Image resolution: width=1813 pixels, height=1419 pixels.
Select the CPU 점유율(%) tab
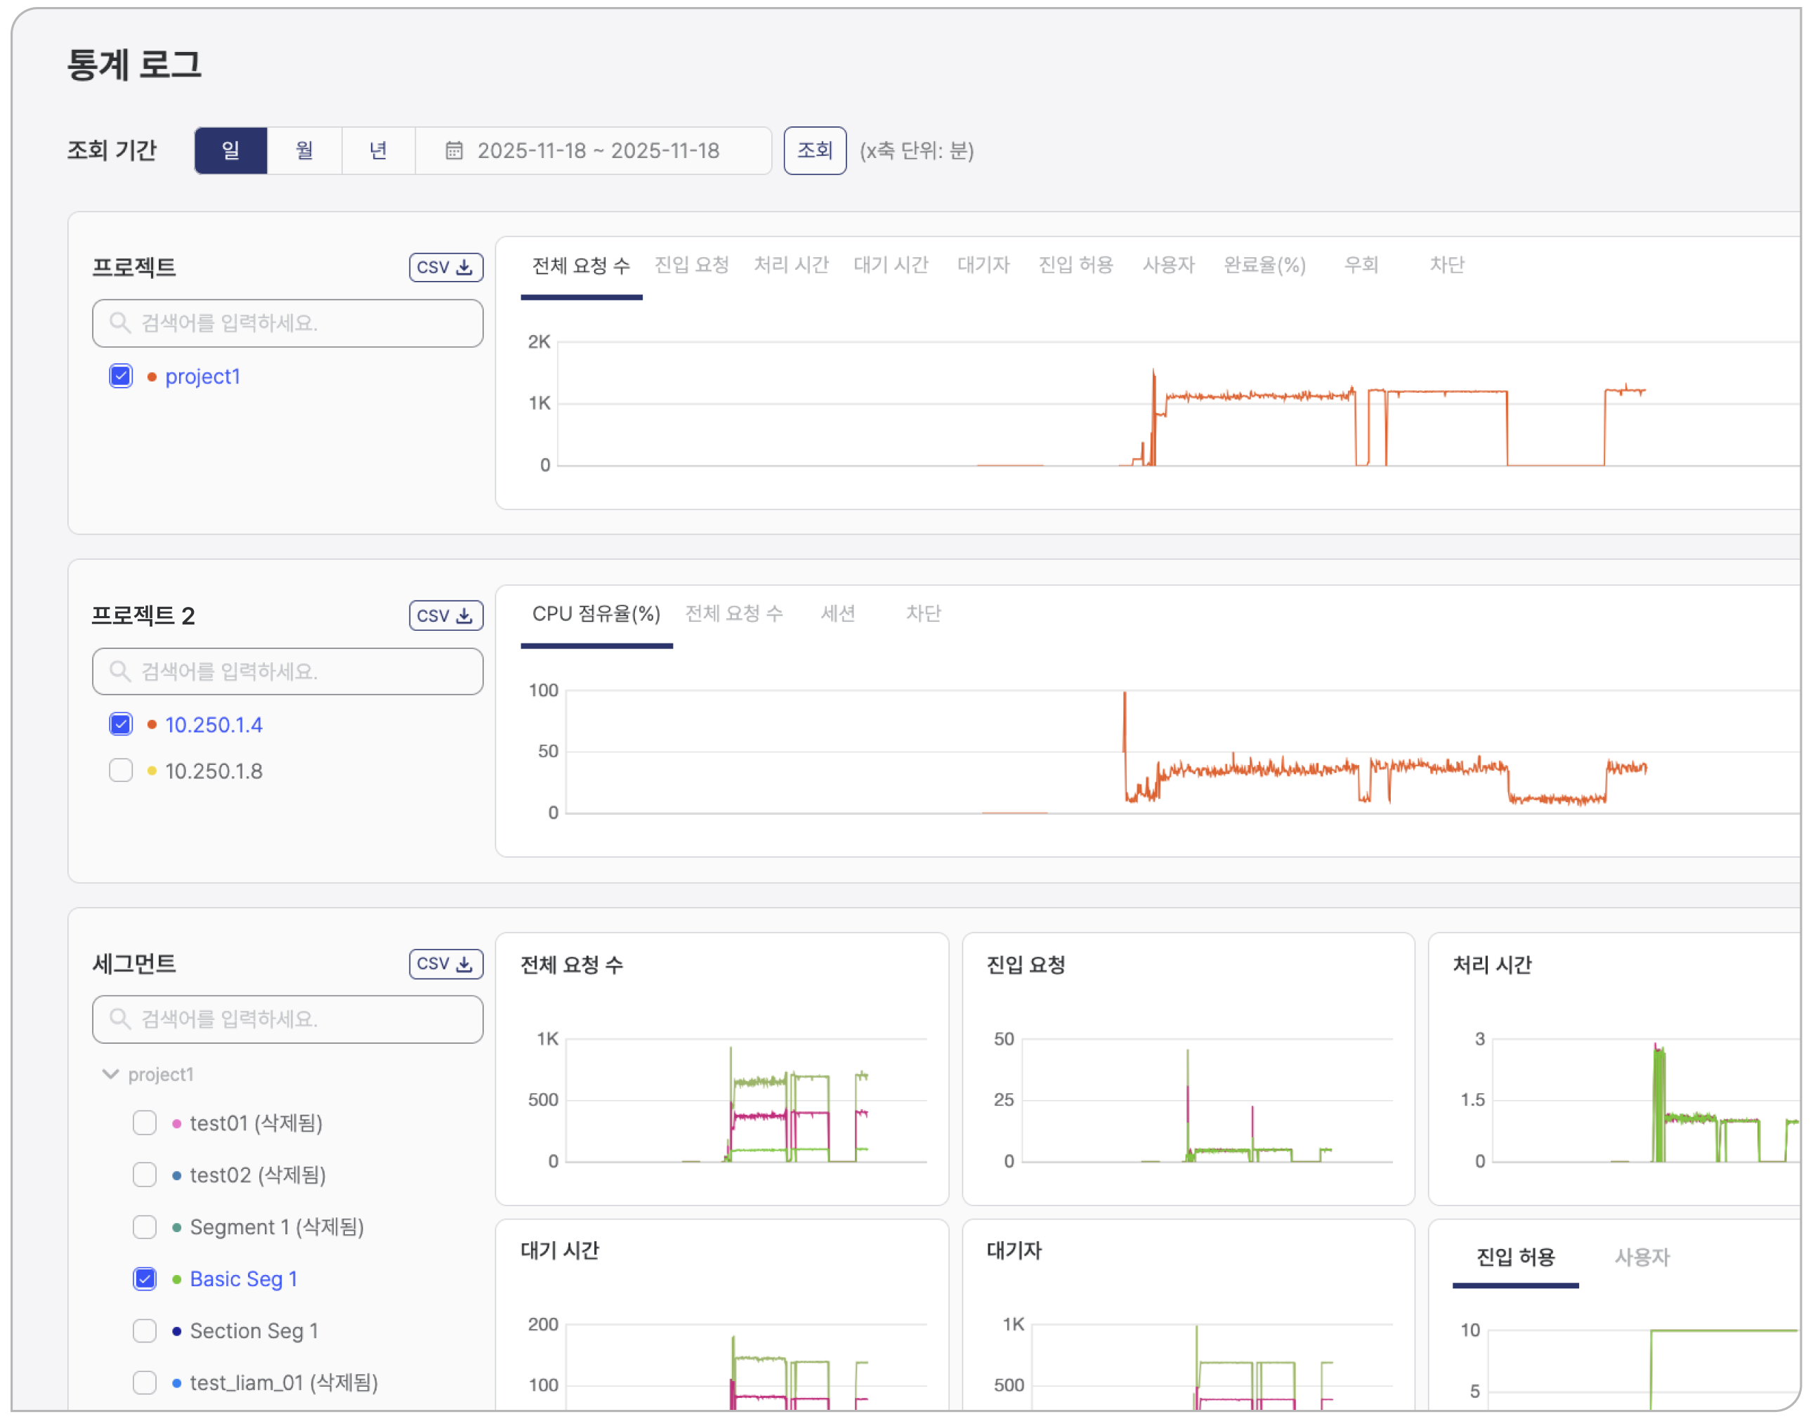(596, 614)
